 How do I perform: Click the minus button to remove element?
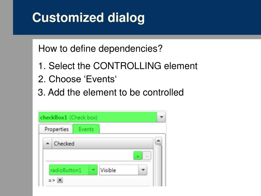point(147,156)
